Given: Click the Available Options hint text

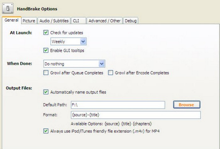Looking at the screenshot, I should pos(111,124).
